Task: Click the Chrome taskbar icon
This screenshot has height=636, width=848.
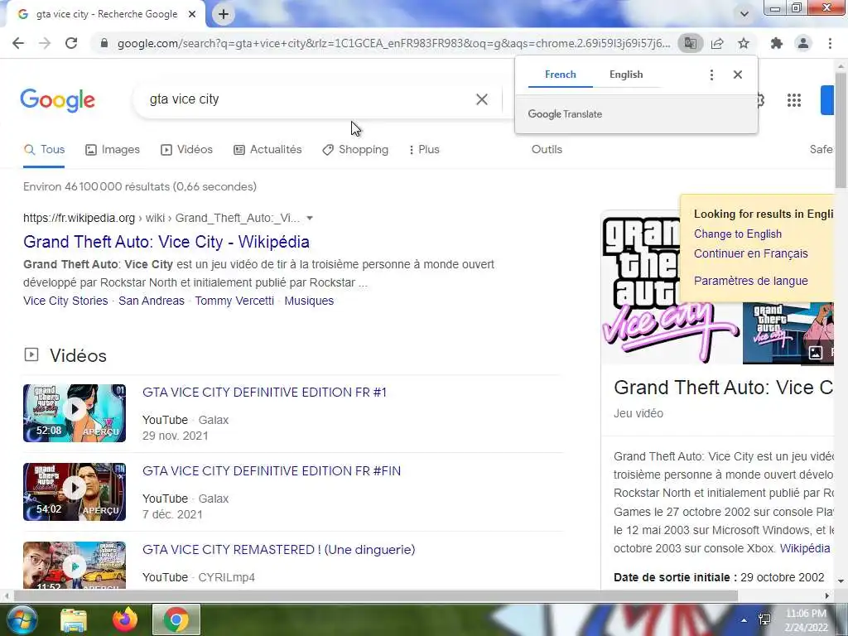Action: (176, 619)
